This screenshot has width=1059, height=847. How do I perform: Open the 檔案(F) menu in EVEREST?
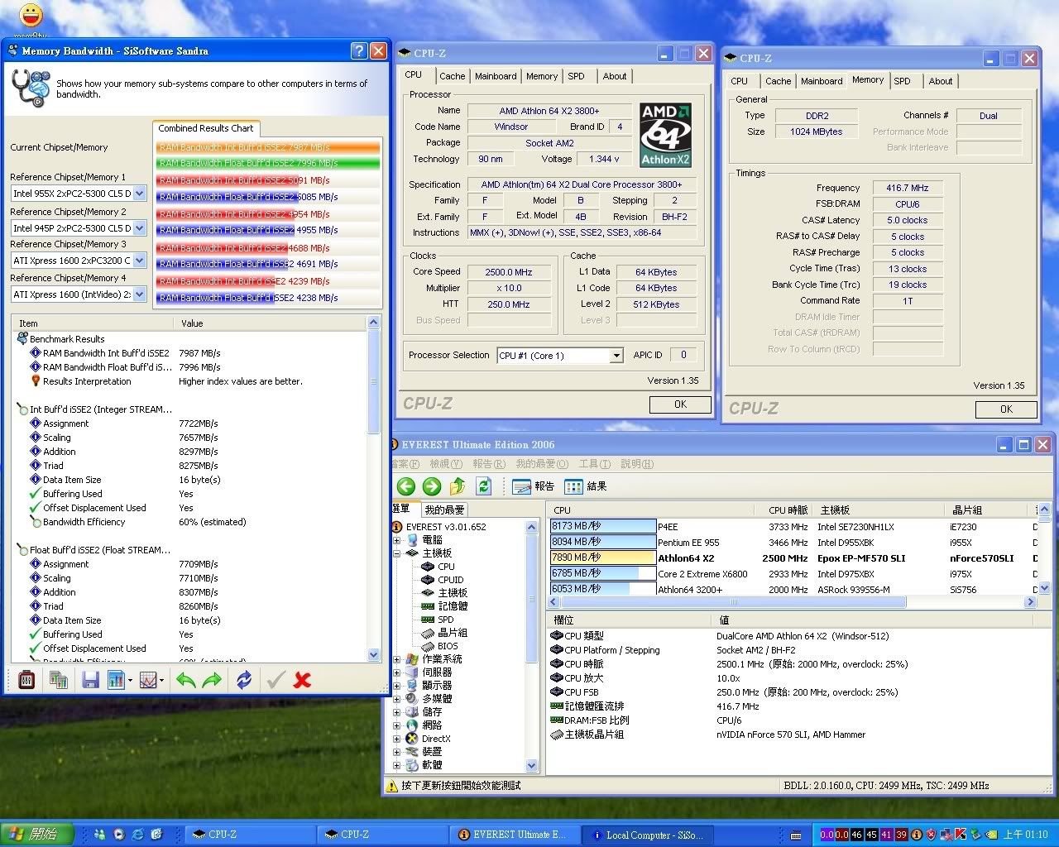pyautogui.click(x=405, y=464)
